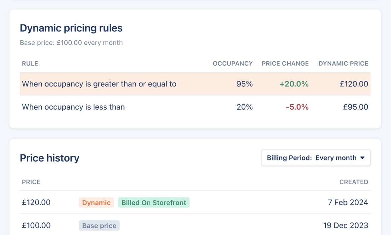Sort by the CREATED column header

[354, 182]
